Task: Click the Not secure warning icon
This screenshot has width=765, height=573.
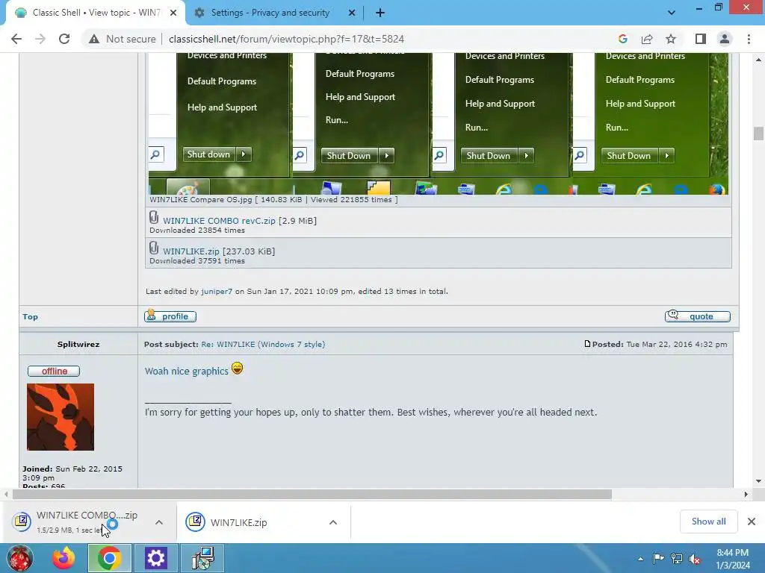Action: (94, 39)
